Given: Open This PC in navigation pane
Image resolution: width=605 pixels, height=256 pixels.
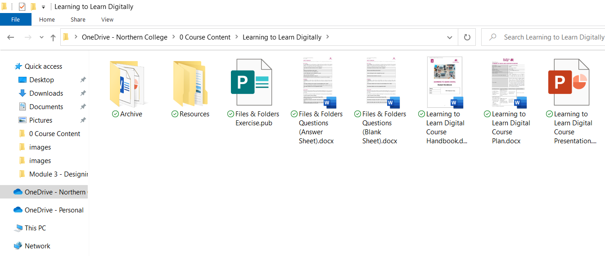Looking at the screenshot, I should (35, 228).
